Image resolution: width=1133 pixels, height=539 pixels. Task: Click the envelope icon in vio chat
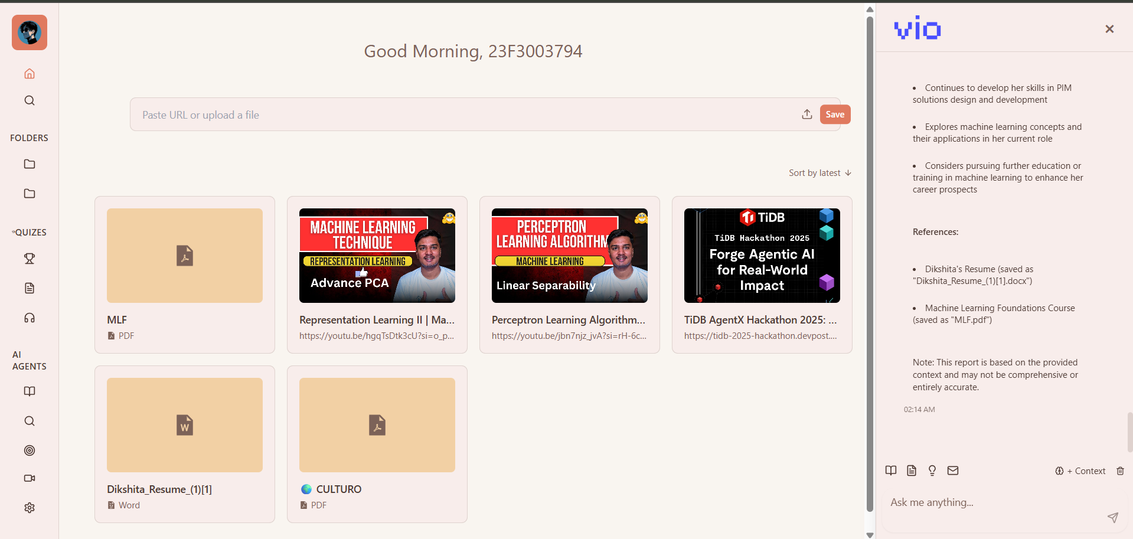click(x=953, y=471)
